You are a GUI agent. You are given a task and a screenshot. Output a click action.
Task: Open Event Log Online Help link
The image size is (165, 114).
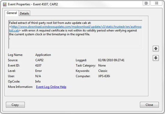point(51,87)
